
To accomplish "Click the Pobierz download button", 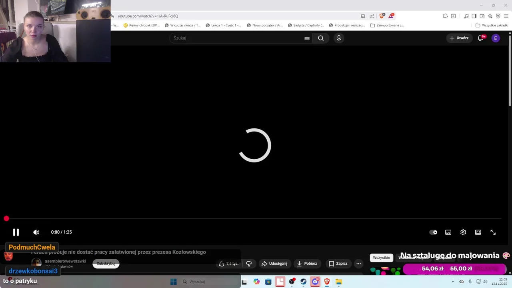I will tap(307, 264).
